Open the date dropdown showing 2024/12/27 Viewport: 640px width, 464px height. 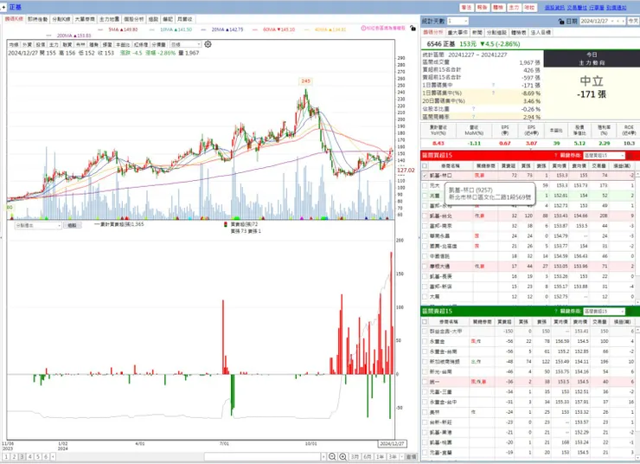[598, 21]
